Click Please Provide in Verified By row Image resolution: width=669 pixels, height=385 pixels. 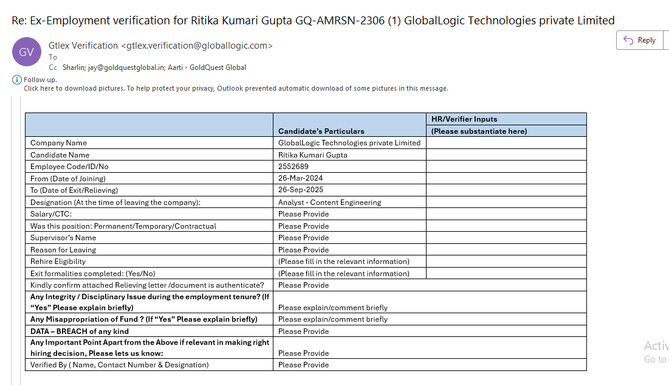[303, 365]
